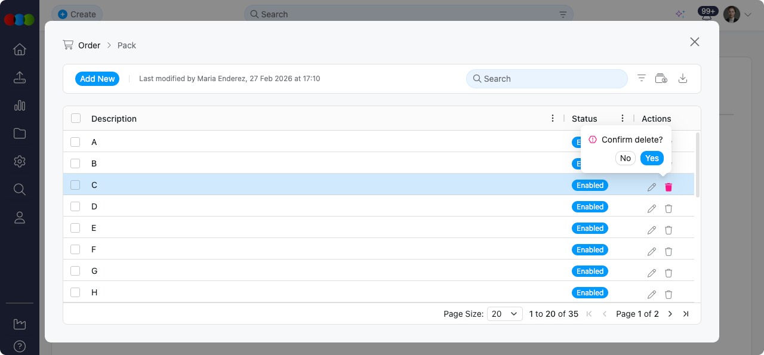Open the filter options icon
The width and height of the screenshot is (764, 355).
pos(642,79)
